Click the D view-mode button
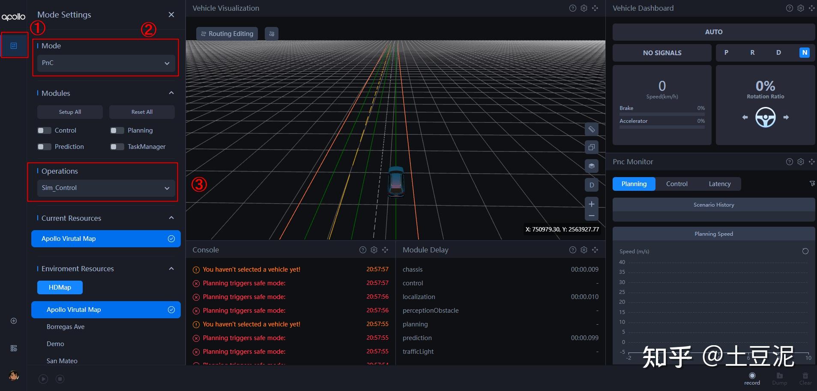Screen dimensions: 817x391 click(592, 185)
